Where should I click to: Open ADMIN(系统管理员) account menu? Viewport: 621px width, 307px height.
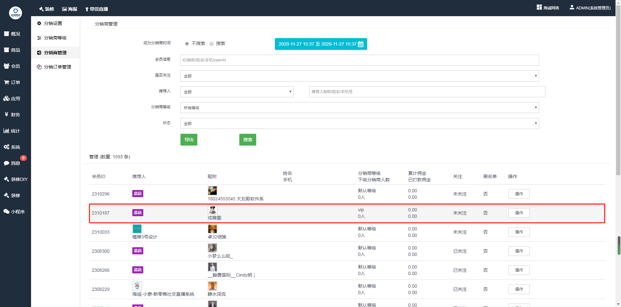[x=590, y=8]
